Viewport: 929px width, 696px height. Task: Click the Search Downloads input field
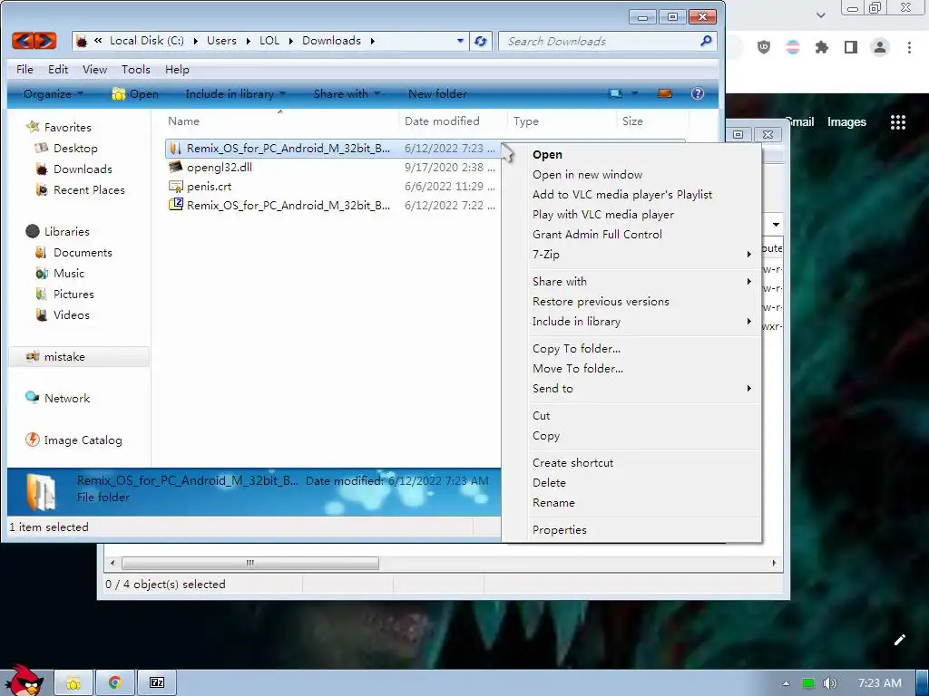(599, 41)
